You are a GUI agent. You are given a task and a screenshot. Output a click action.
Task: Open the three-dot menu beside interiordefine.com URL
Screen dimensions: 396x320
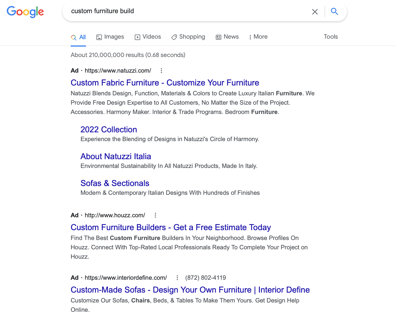[177, 278]
